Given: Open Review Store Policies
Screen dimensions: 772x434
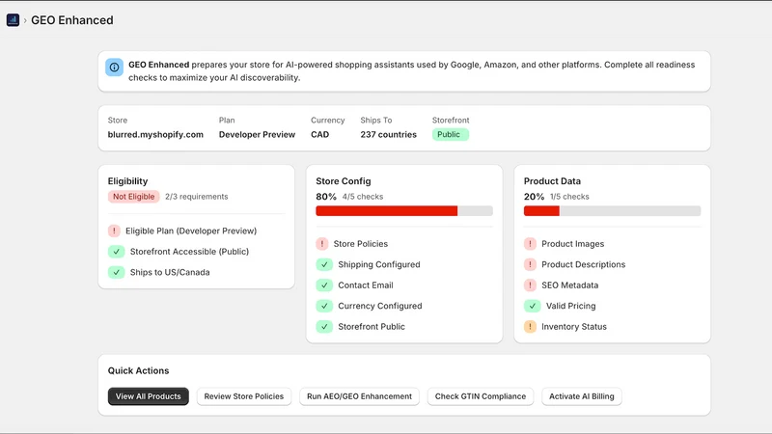Looking at the screenshot, I should 244,396.
